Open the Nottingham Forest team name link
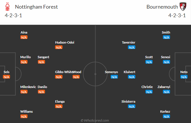 [x=36, y=7]
